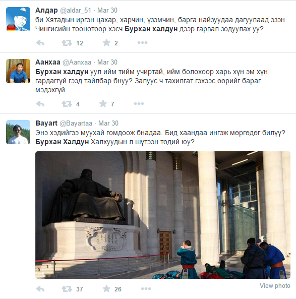The image size is (296, 299).
Task: Open more options on Aanxaa's tweet
Action: 139,104
